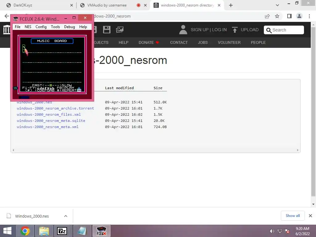Screen dimensions: 316x237
Task: Close the downloads bar
Action: click(310, 216)
